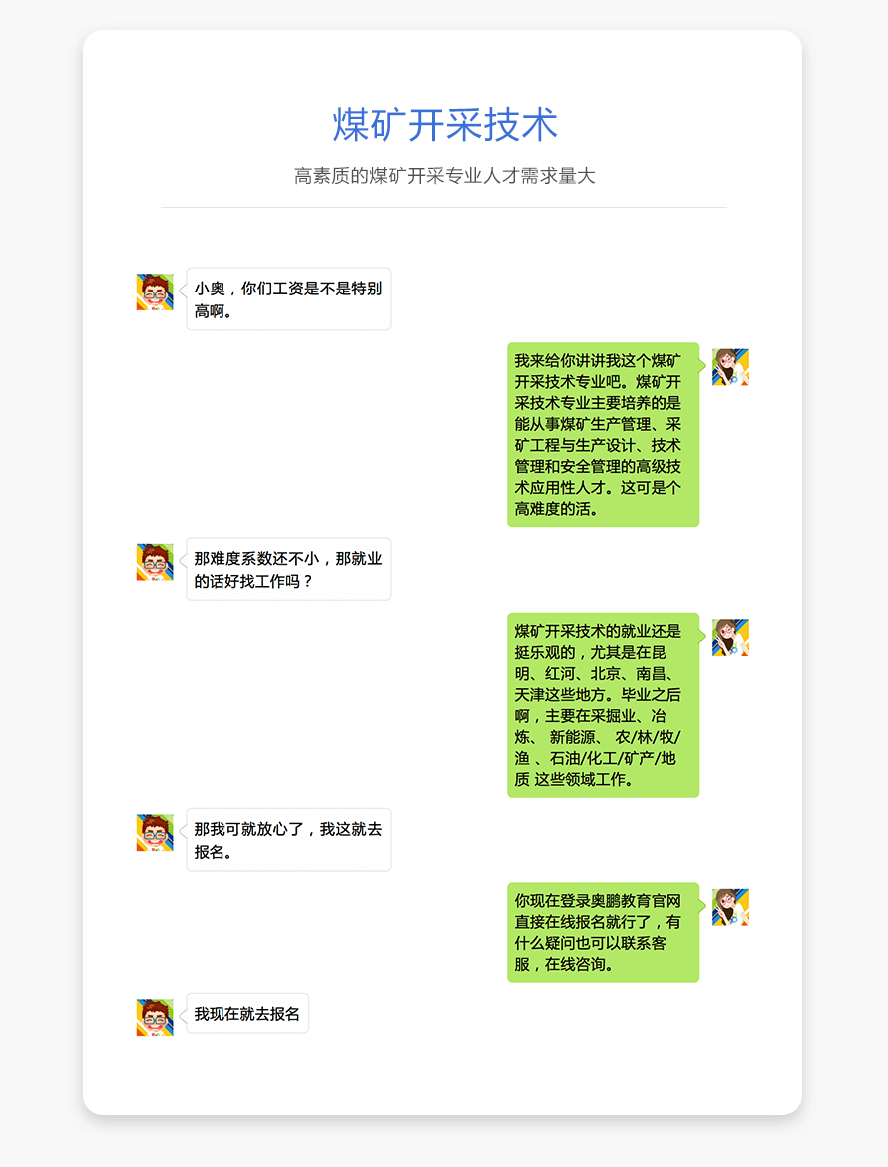
Task: Click the subtitle 高素质的煤矿开采专业人才需求量大
Action: [445, 176]
